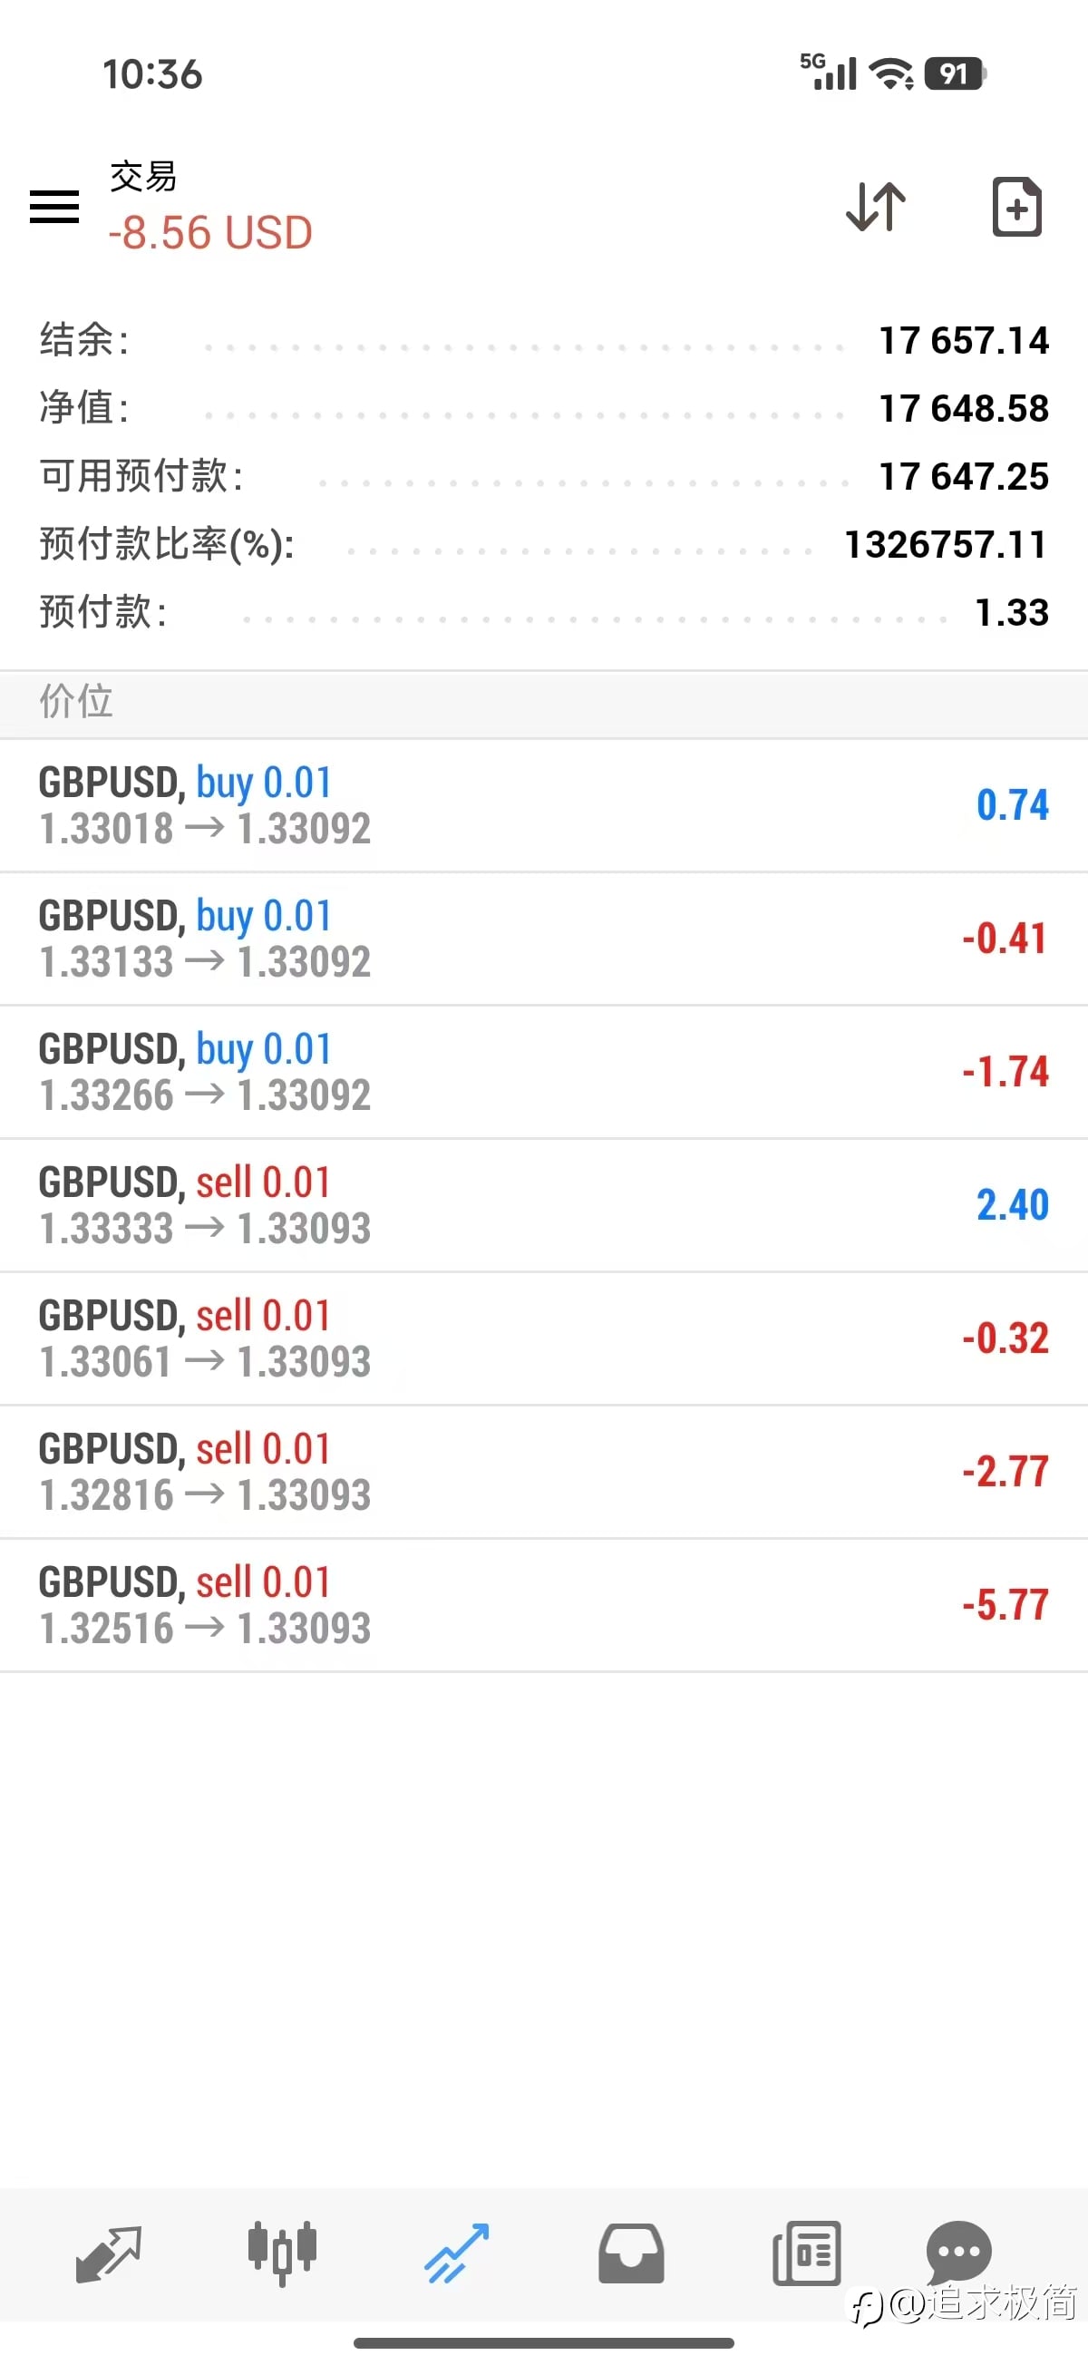
Task: Expand GBPUSD buy position opened at 1.33133
Action: coord(543,939)
